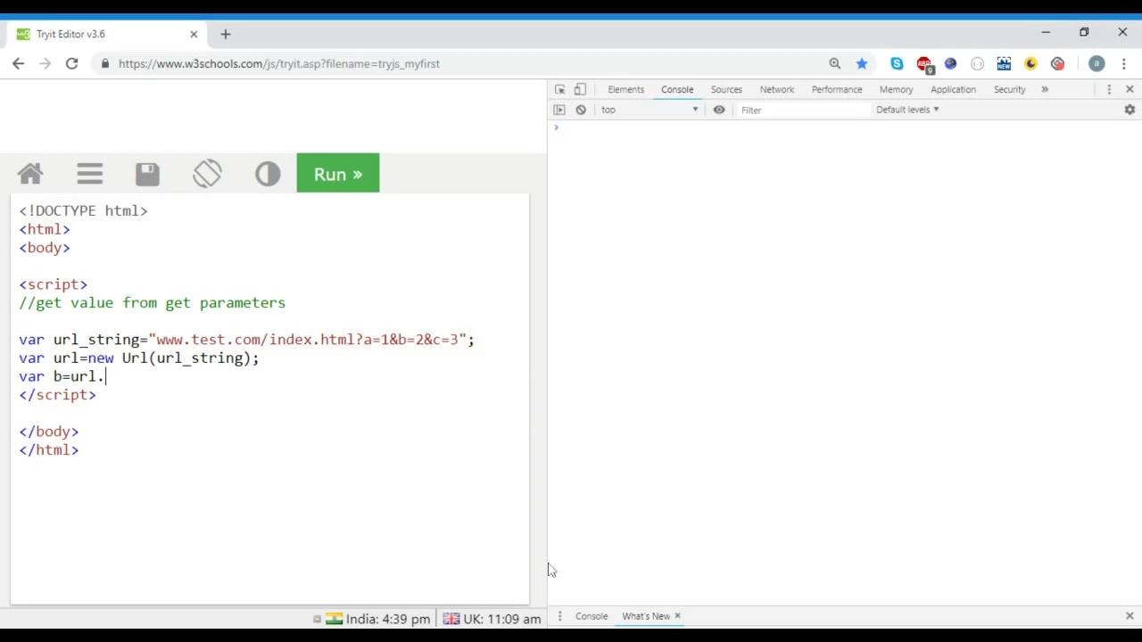Click the url_string code line
This screenshot has width=1142, height=642.
click(x=246, y=340)
